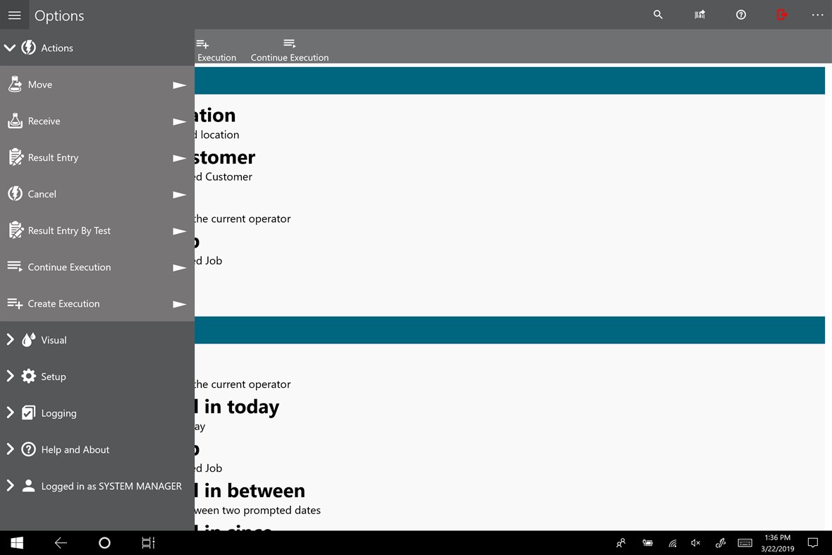Toggle the flag next to Move
The width and height of the screenshot is (832, 555).
click(x=178, y=84)
